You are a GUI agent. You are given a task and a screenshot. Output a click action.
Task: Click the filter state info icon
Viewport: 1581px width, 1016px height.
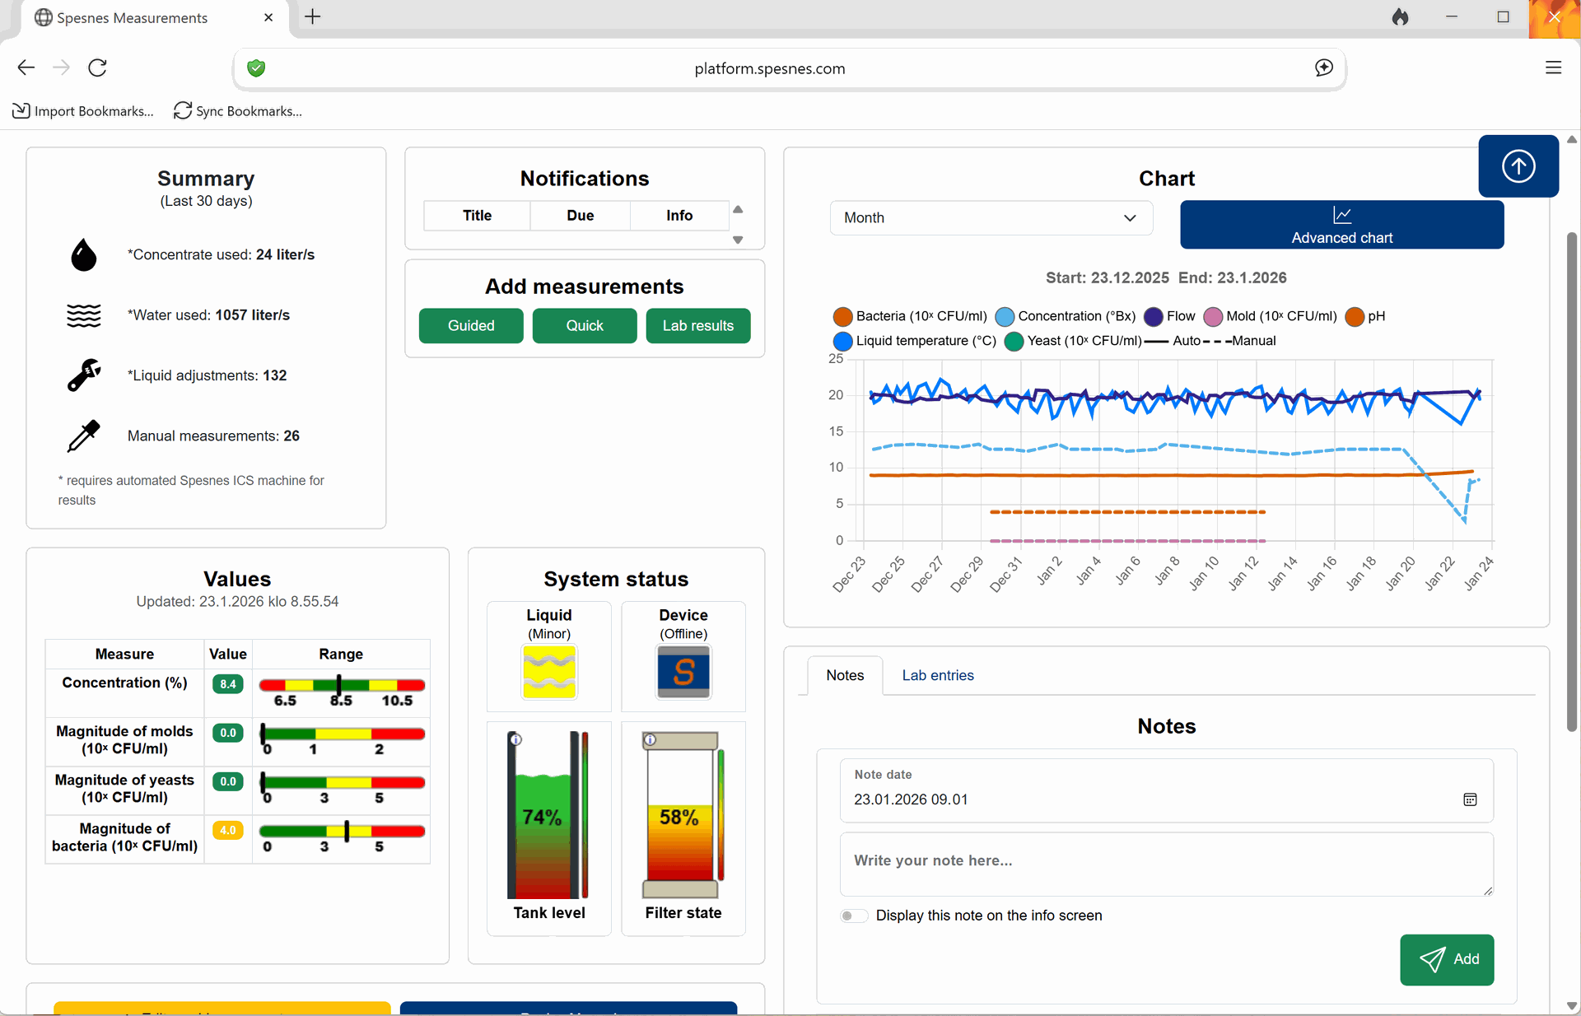[650, 739]
